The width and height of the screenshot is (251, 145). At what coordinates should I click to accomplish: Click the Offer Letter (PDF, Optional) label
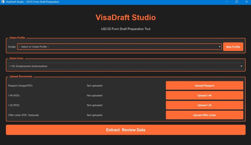point(24,115)
